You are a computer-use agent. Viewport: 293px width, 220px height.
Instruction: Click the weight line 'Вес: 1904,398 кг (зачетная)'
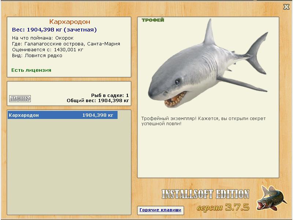[54, 30]
